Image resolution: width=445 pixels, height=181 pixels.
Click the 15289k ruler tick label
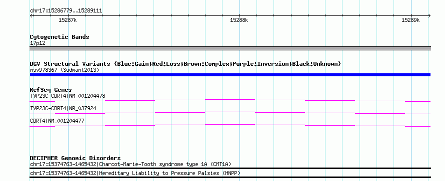coord(410,20)
